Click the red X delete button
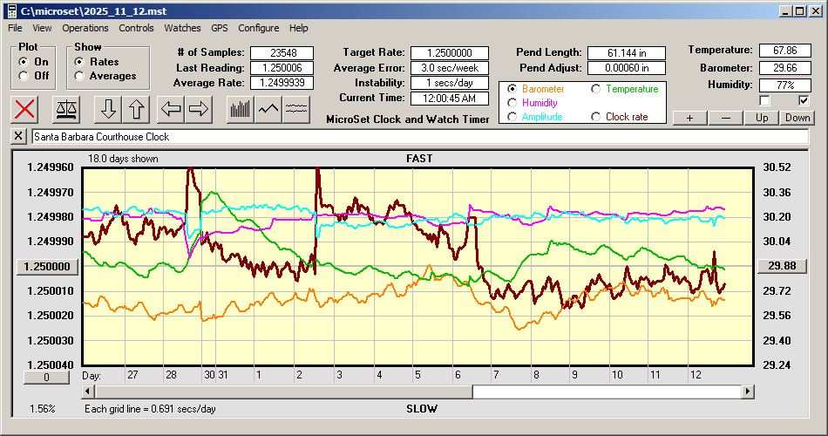828x436 pixels. tap(25, 109)
